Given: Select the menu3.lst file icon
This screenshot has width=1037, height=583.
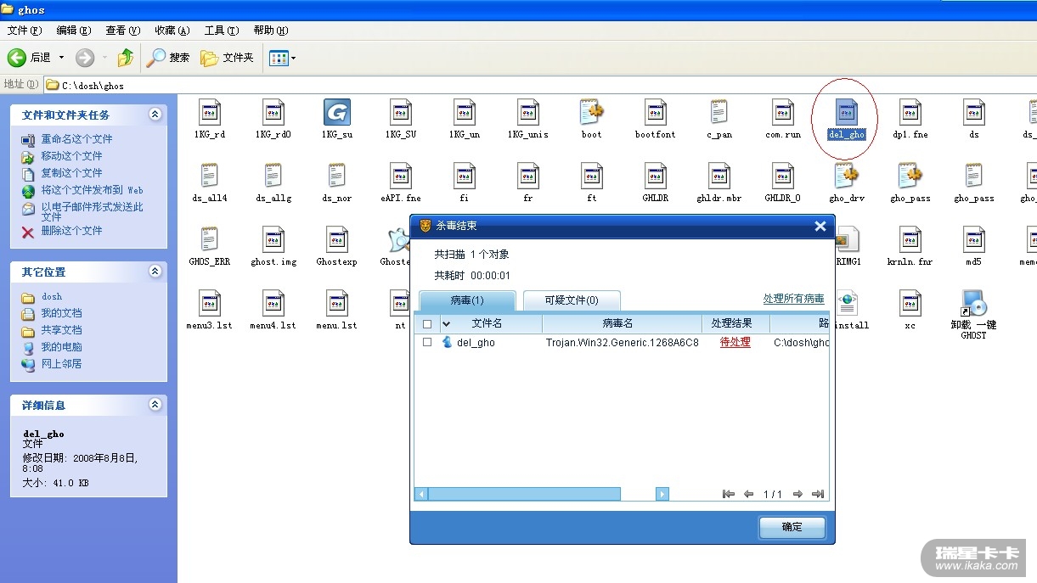Looking at the screenshot, I should click(210, 303).
